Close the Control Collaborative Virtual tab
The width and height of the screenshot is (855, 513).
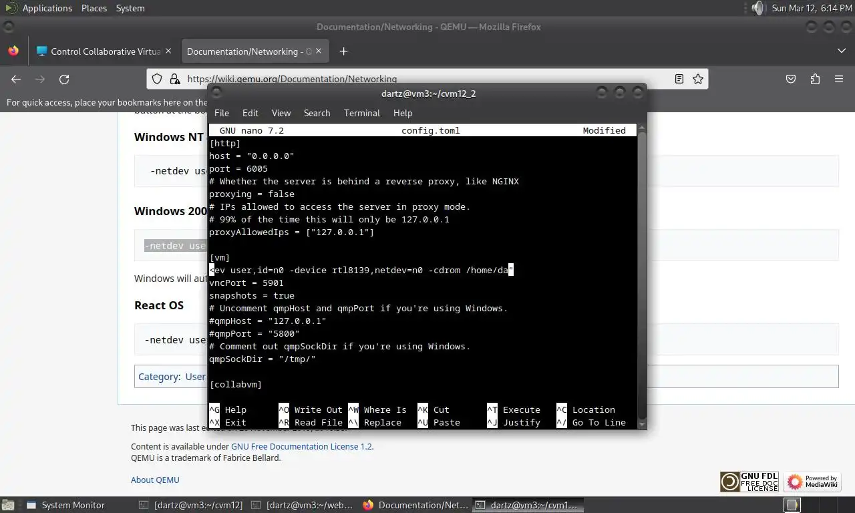coord(168,51)
